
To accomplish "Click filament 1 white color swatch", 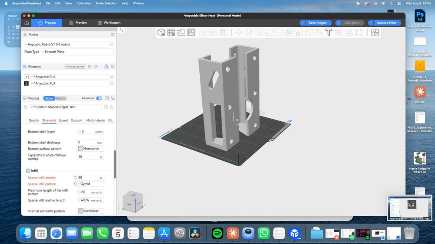I will click(27, 77).
